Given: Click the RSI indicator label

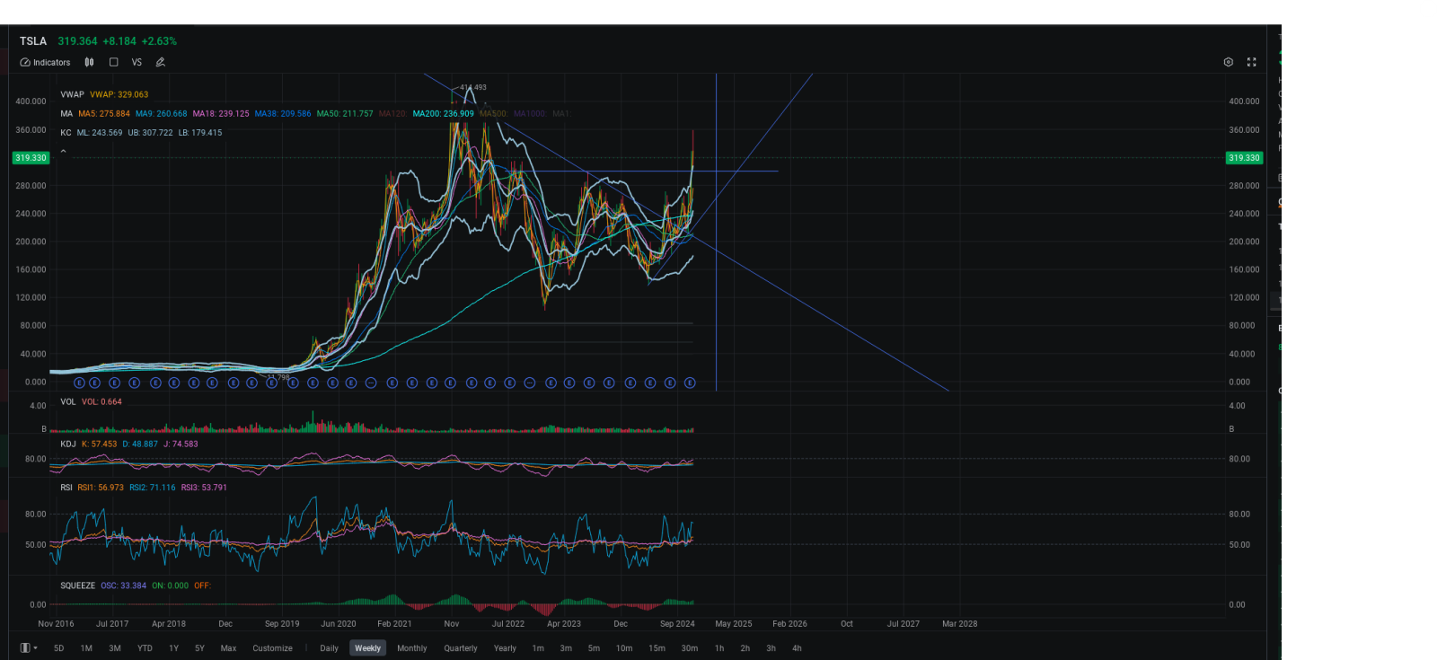Looking at the screenshot, I should [66, 488].
